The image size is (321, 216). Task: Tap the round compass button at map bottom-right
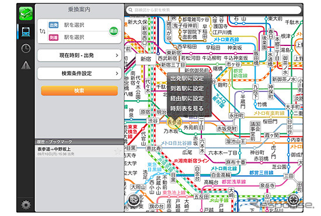pos(294,199)
